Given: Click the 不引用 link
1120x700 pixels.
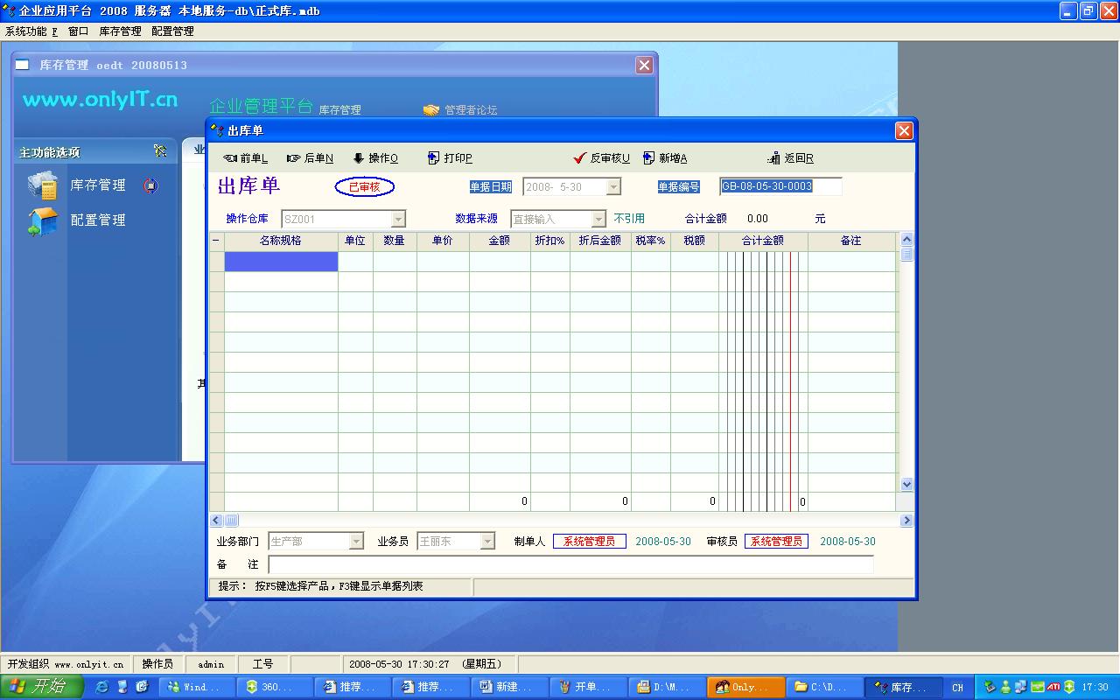Looking at the screenshot, I should tap(629, 219).
